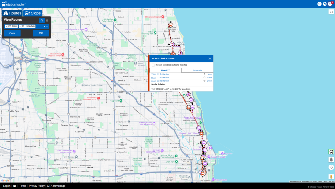Close the Clark & Grace stop popup
This screenshot has height=189, width=335.
point(210,59)
